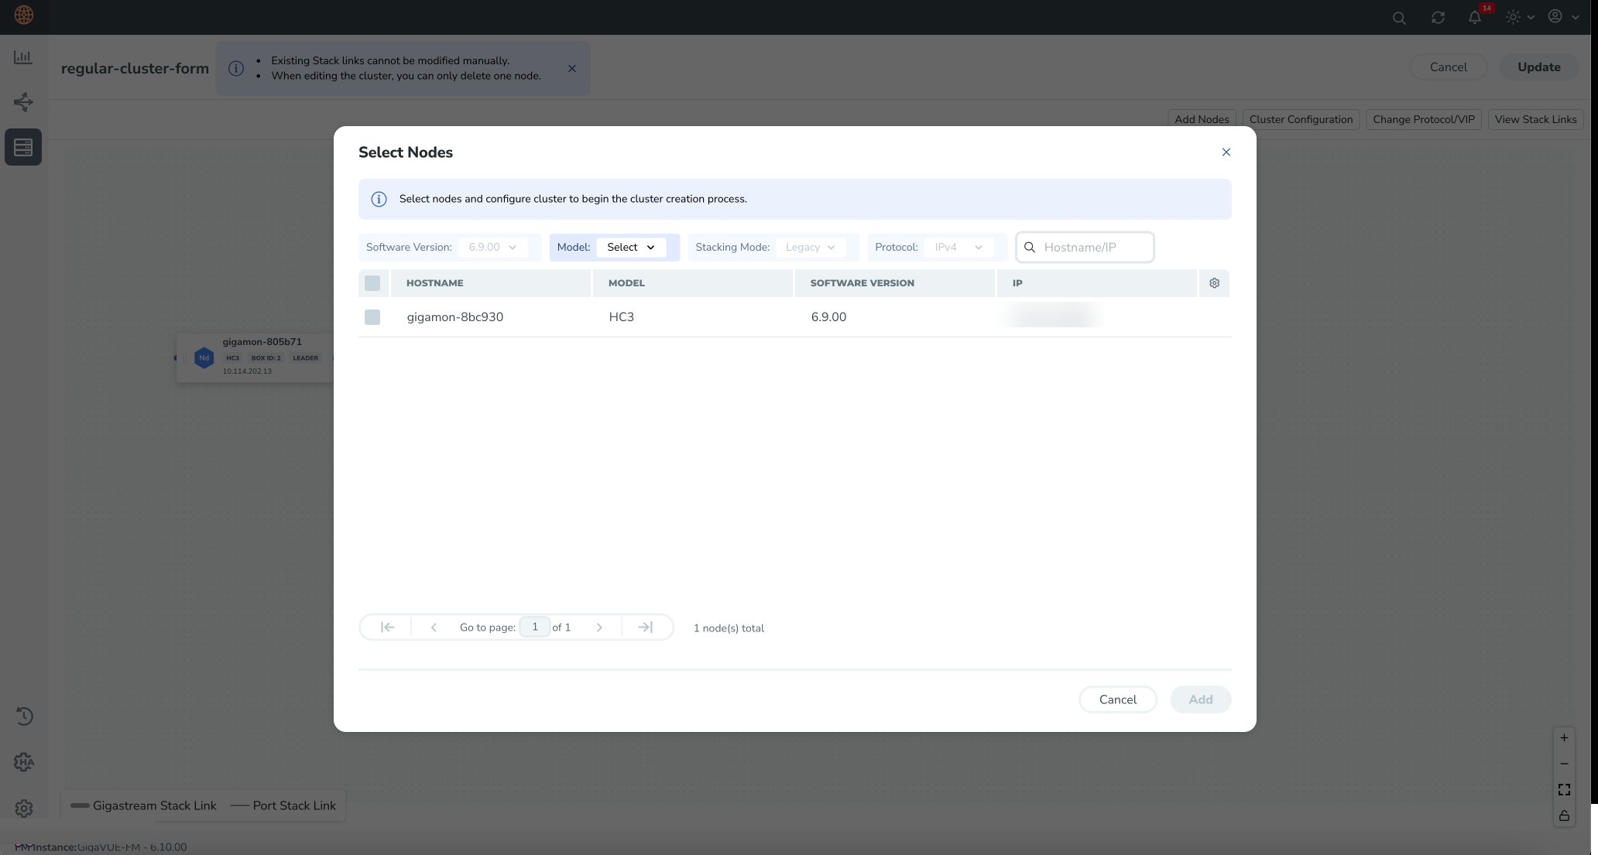Click Cancel in Select Nodes dialog
The image size is (1598, 855).
tap(1117, 699)
